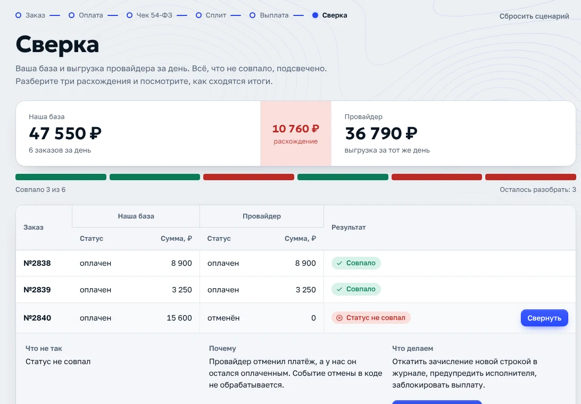
Task: Click the second green progress segment
Action: [x=155, y=177]
